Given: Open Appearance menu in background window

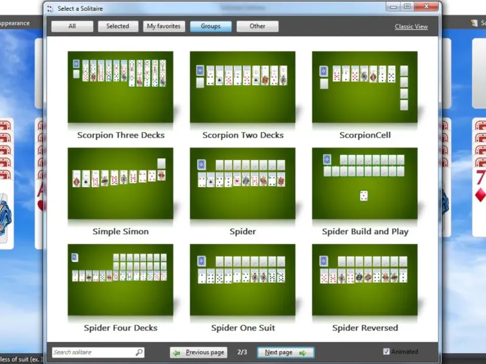Looking at the screenshot, I should 14,23.
